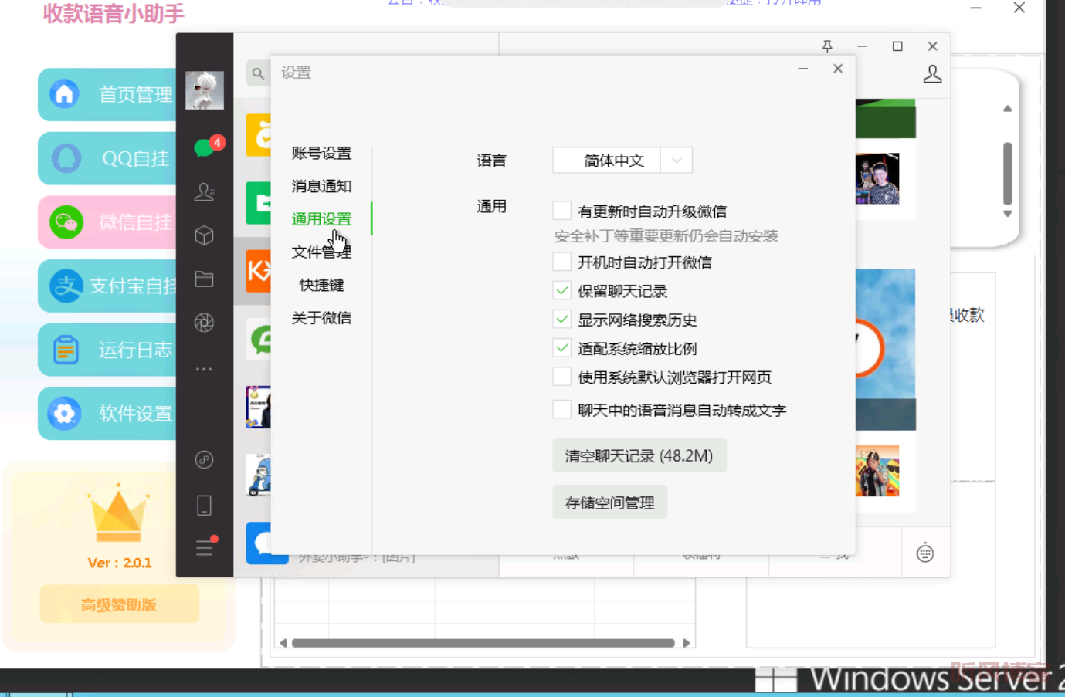Click the phone icon in WeChat sidebar

[204, 506]
